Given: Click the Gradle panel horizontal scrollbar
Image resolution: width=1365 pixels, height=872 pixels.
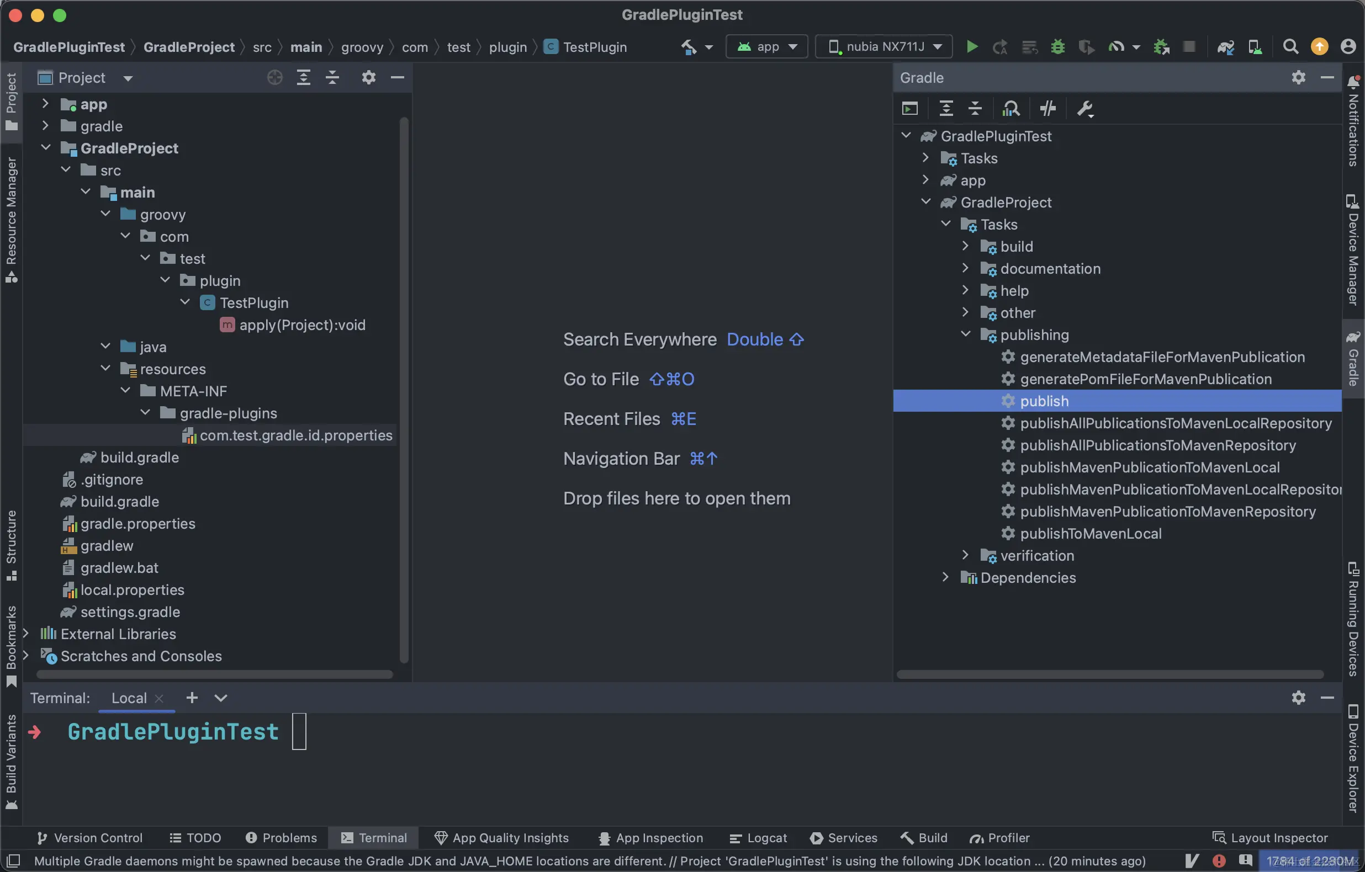Looking at the screenshot, I should pyautogui.click(x=1109, y=674).
